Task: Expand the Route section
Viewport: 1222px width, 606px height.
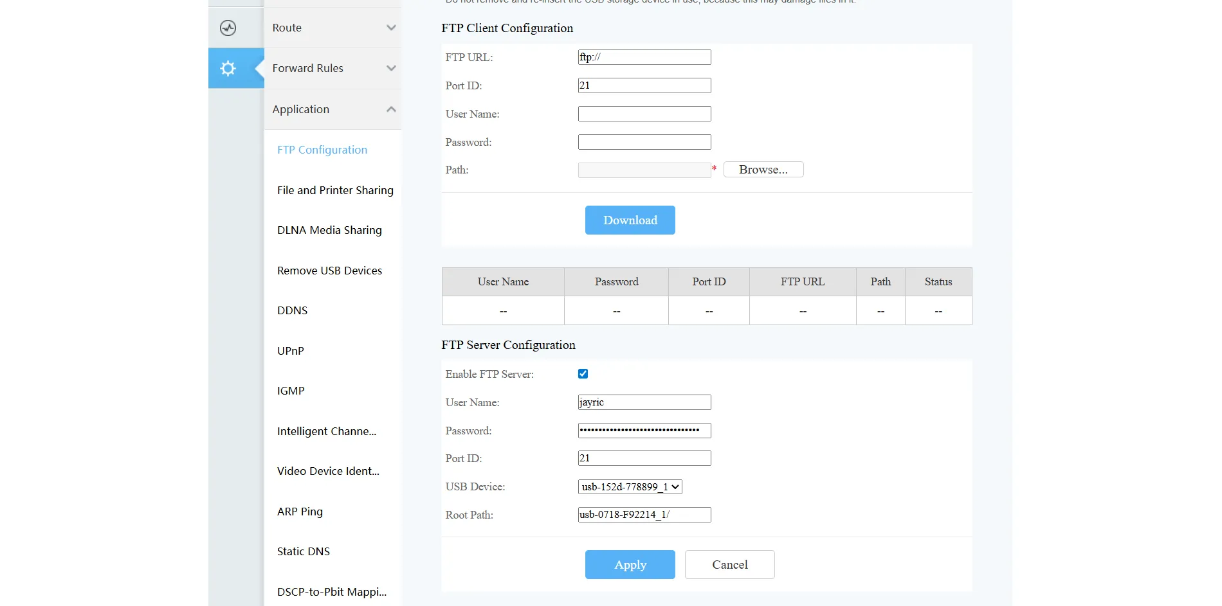Action: [x=333, y=28]
